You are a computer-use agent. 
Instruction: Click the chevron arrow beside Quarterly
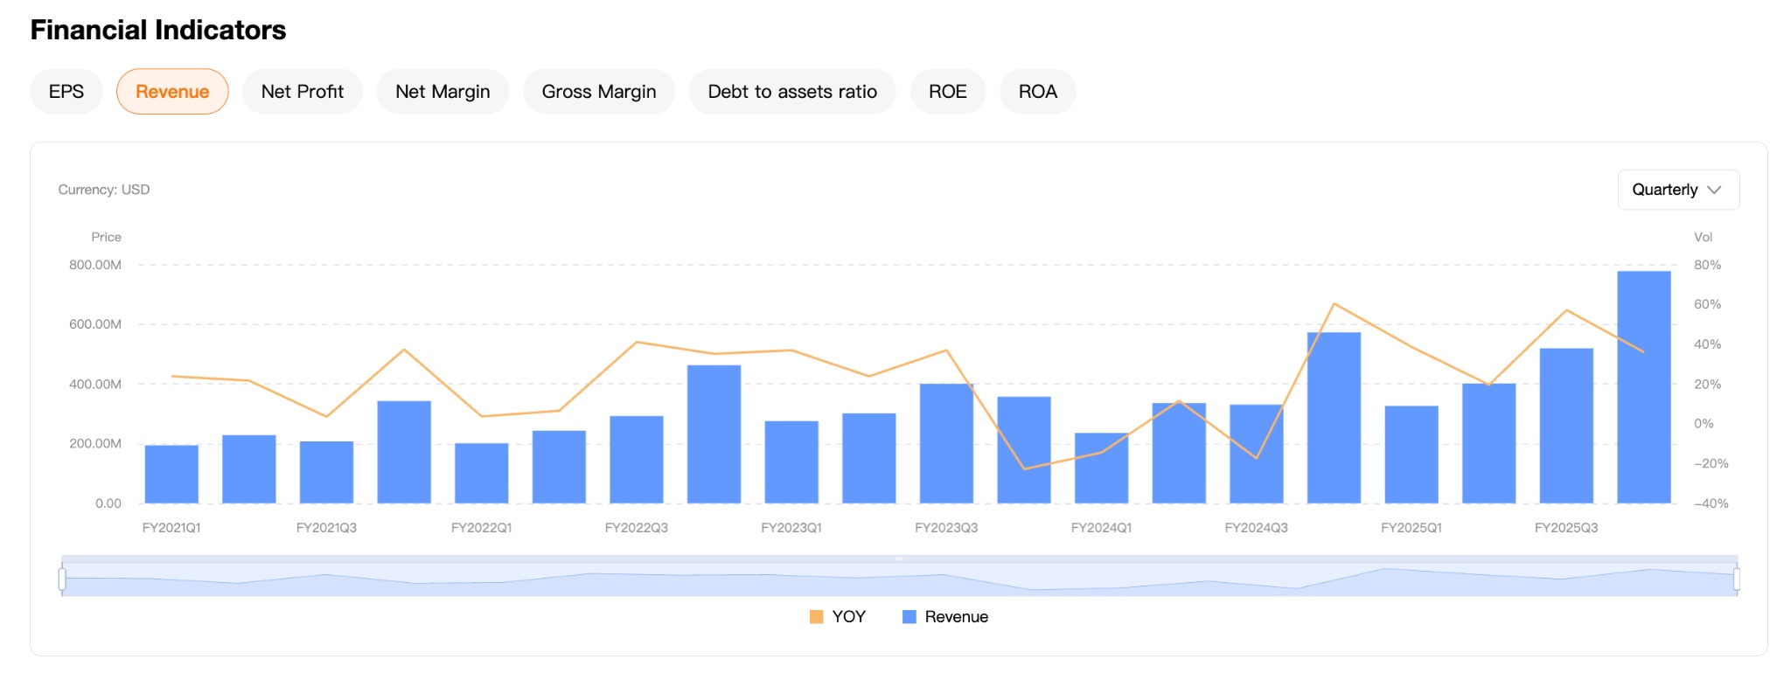(x=1714, y=190)
